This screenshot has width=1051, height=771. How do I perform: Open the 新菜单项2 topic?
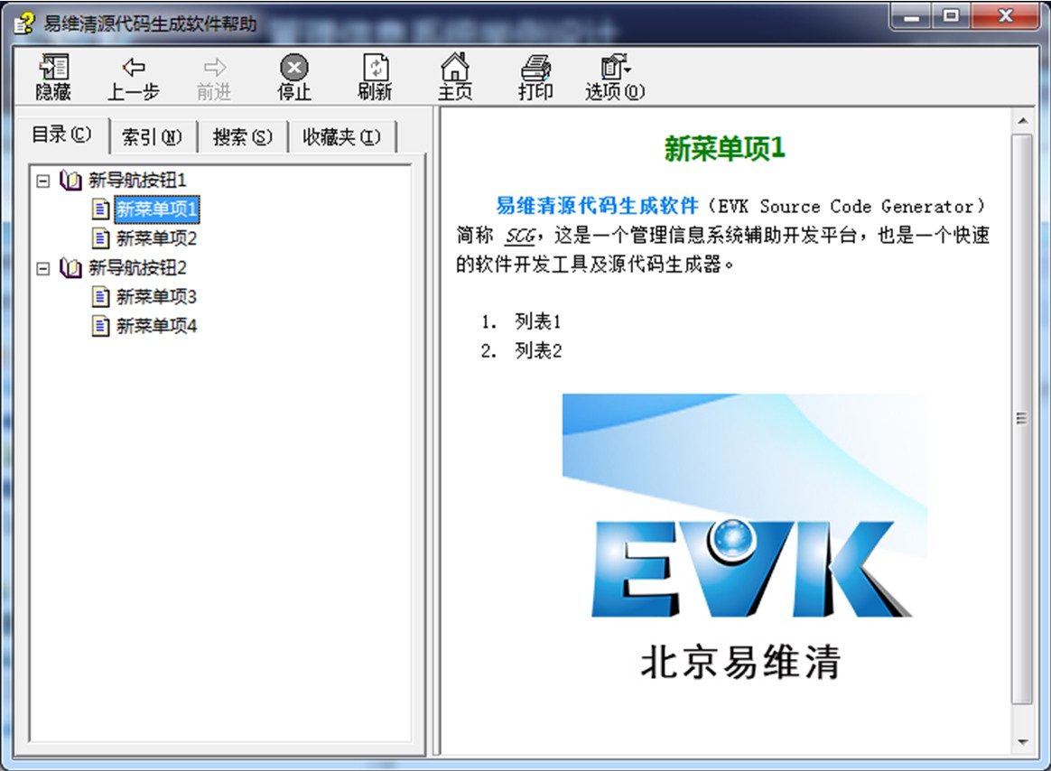coord(157,238)
